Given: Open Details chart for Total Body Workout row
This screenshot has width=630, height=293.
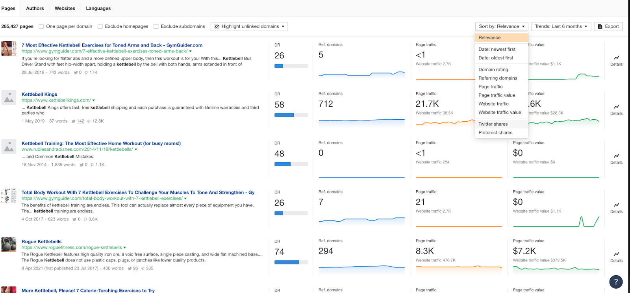Looking at the screenshot, I should tap(616, 208).
